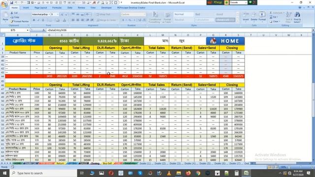Open the number format dropdown

tap(144, 14)
